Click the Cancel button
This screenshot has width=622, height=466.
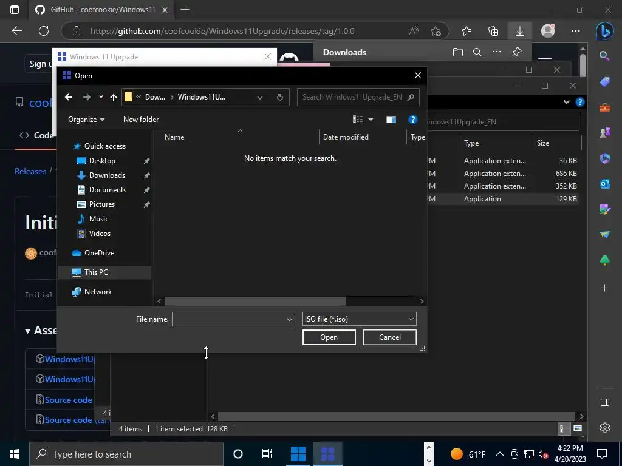pyautogui.click(x=389, y=337)
